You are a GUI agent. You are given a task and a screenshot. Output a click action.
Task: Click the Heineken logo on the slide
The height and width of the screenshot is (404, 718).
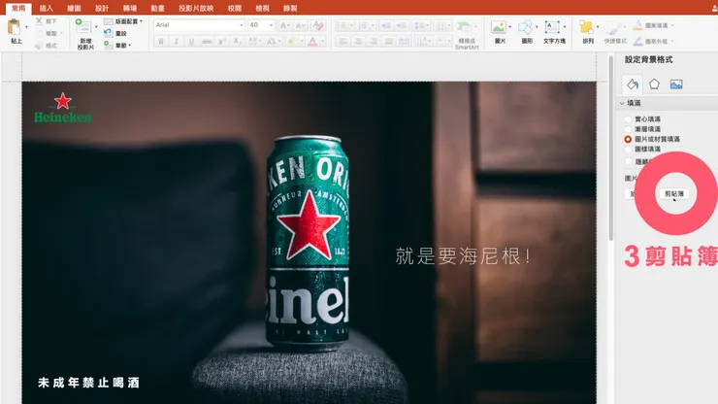pos(63,108)
